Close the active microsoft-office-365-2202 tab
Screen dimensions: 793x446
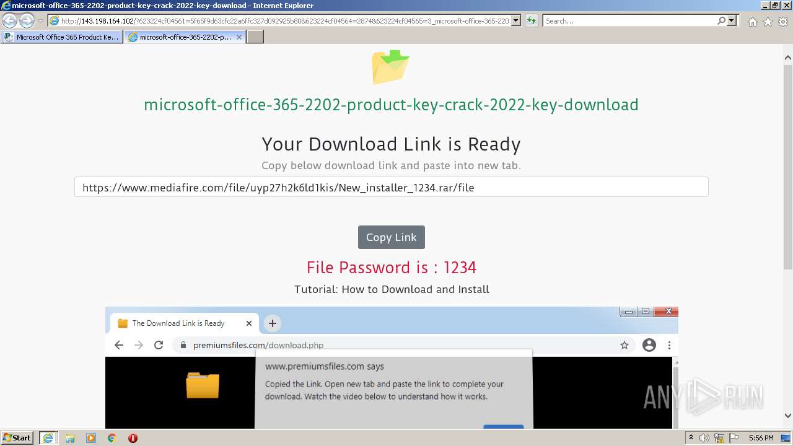tap(240, 37)
